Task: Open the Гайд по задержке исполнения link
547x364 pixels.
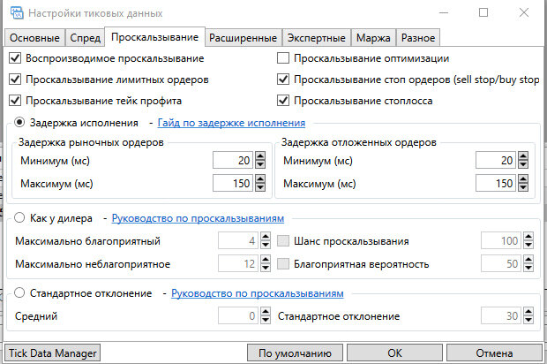Action: (231, 123)
